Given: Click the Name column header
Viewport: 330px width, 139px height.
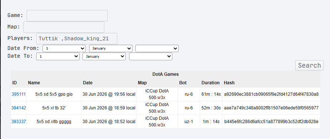Looking at the screenshot, I should coord(34,83).
